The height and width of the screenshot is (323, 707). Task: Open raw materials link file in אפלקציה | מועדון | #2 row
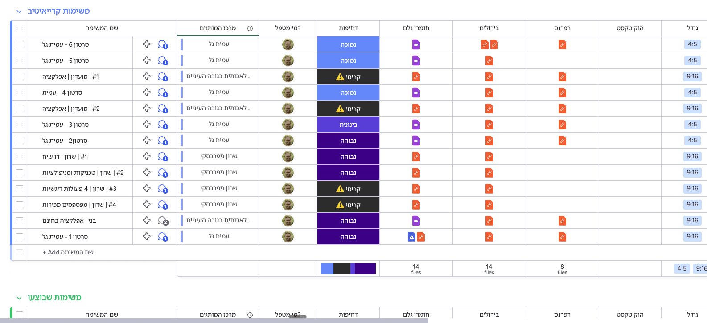pos(416,109)
